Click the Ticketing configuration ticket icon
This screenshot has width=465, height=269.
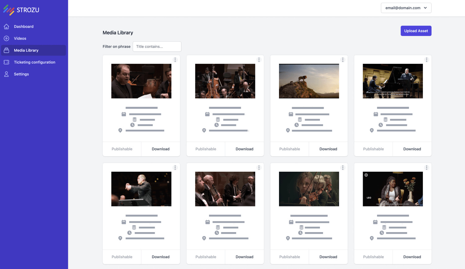coord(7,62)
